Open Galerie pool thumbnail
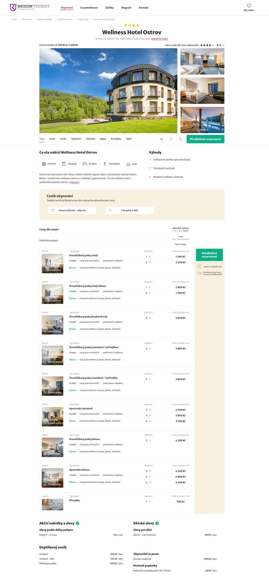The height and width of the screenshot is (577, 269). [x=202, y=120]
